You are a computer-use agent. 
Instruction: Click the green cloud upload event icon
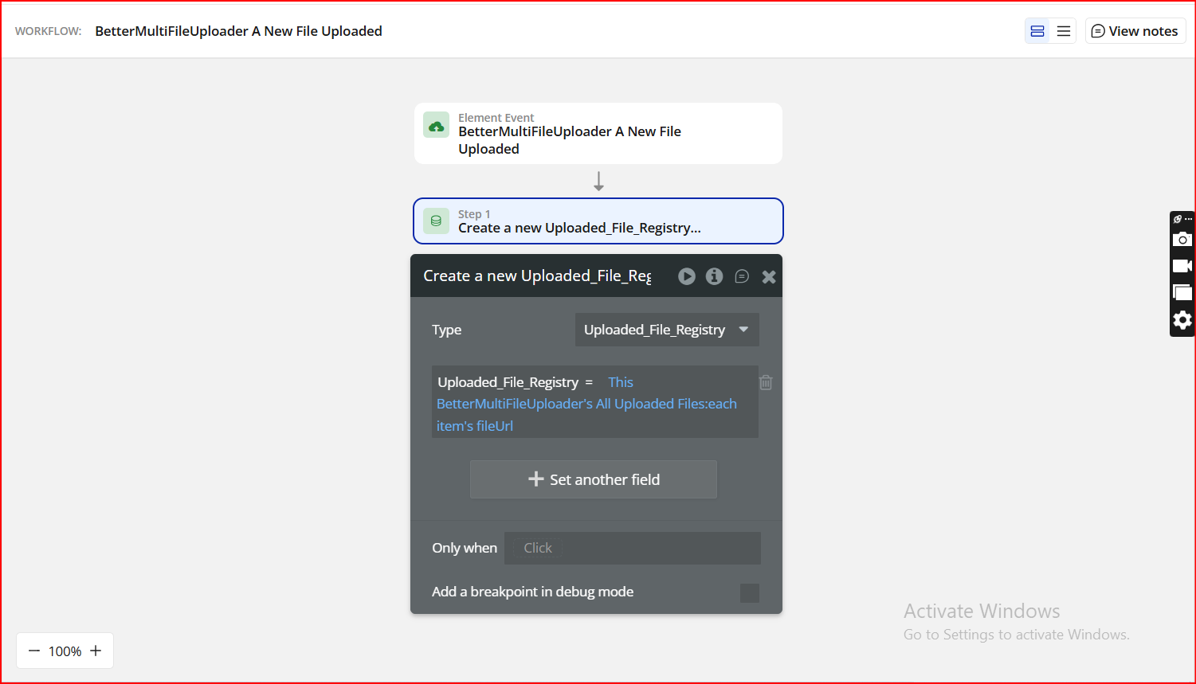436,126
